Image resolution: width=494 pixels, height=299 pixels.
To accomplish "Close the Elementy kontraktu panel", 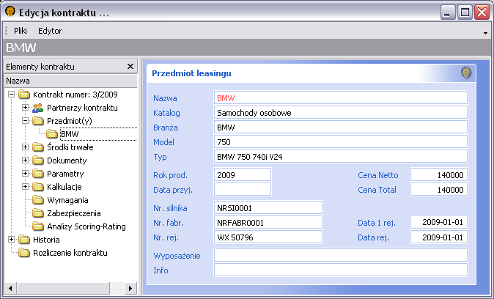I will 130,67.
